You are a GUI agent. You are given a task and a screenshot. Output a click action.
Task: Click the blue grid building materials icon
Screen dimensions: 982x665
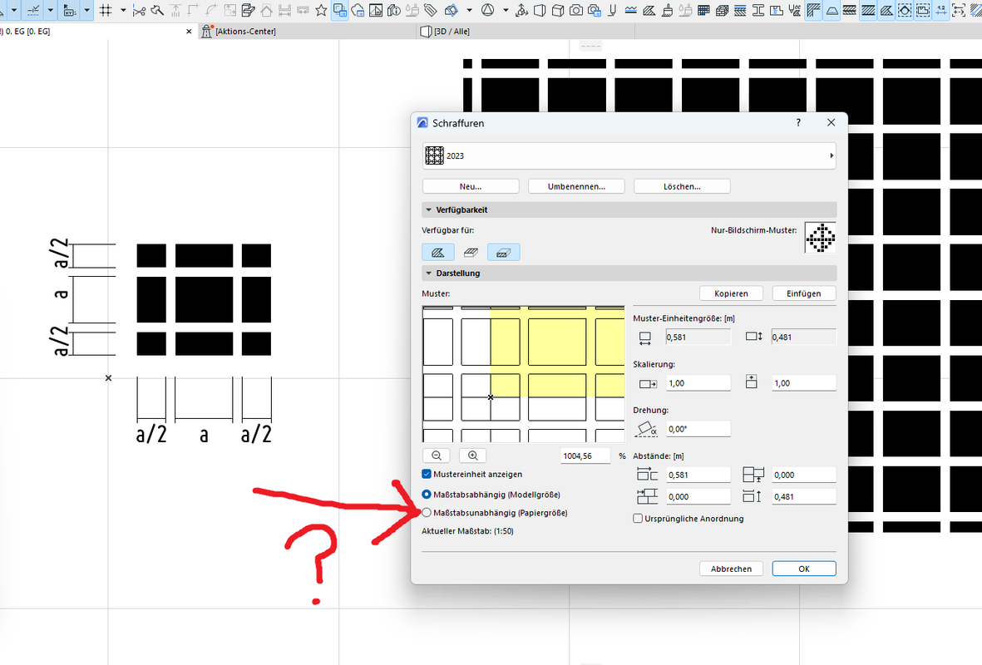[703, 10]
